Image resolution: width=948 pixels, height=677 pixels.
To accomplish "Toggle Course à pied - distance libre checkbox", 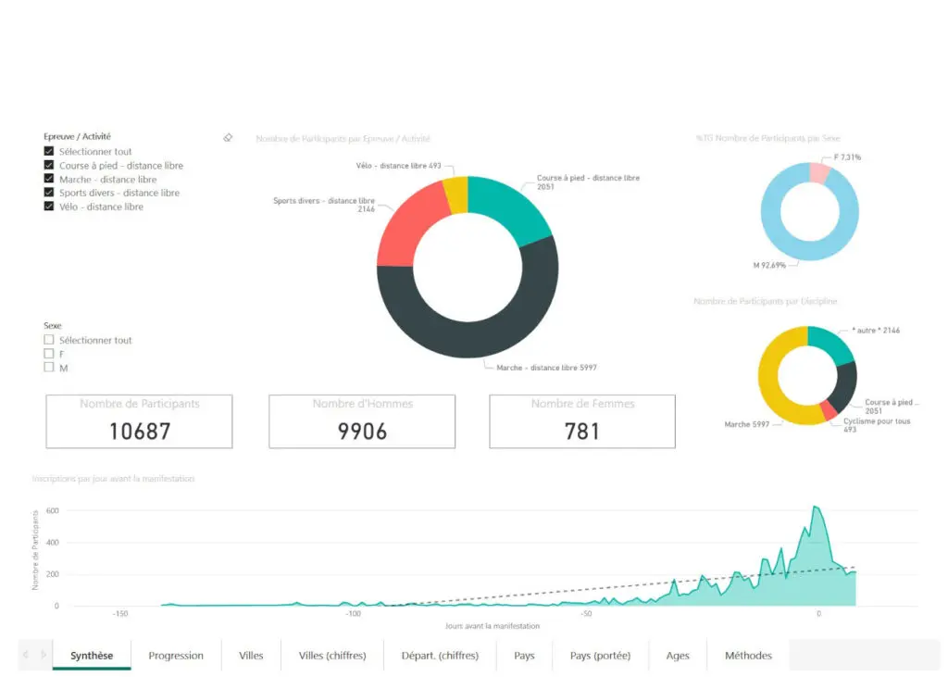I will 49,165.
